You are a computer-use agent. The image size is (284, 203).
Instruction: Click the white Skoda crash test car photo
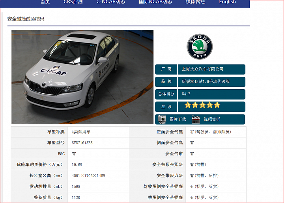[82, 77]
